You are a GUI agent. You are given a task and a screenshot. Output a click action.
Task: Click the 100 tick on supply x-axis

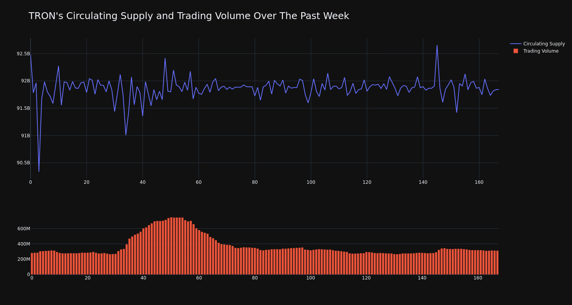point(311,182)
